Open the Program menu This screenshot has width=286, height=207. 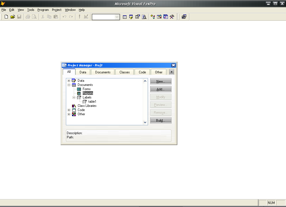point(43,10)
